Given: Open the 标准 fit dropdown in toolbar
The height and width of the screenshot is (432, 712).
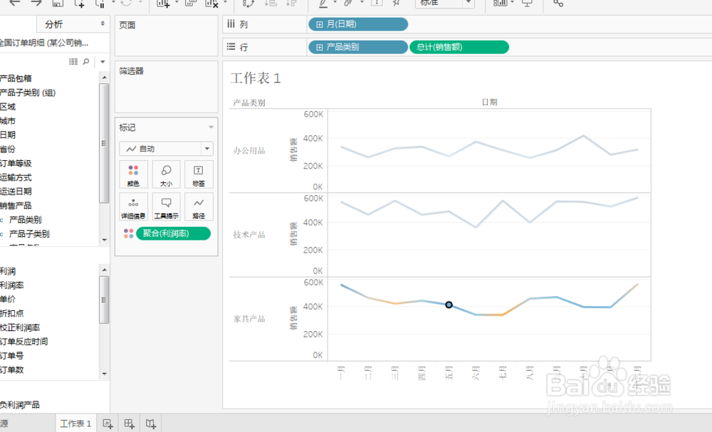Looking at the screenshot, I should [444, 3].
